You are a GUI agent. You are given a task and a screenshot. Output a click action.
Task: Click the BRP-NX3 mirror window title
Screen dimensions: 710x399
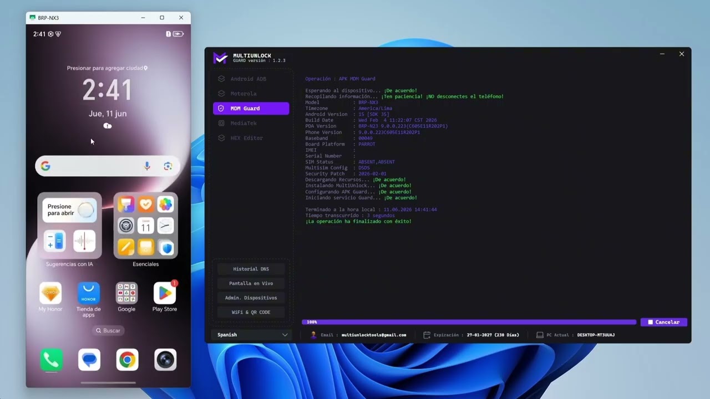pos(48,18)
